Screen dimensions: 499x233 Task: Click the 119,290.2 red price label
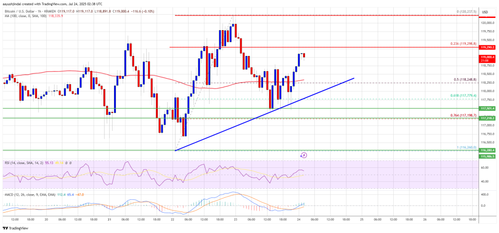pos(487,47)
